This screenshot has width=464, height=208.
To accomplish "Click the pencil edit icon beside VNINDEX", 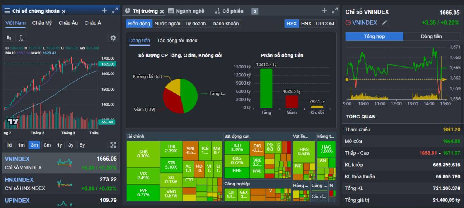I will [x=384, y=23].
